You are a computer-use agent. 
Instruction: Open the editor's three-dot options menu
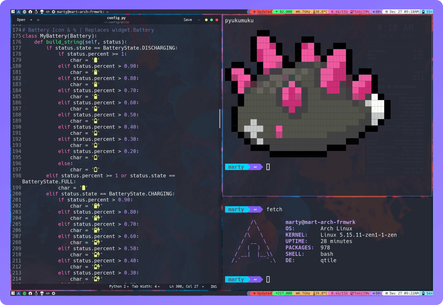(199, 20)
